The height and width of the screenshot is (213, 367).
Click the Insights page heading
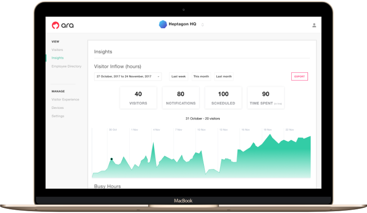coord(103,51)
